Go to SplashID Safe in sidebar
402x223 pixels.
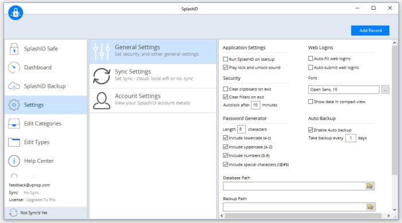click(45, 49)
